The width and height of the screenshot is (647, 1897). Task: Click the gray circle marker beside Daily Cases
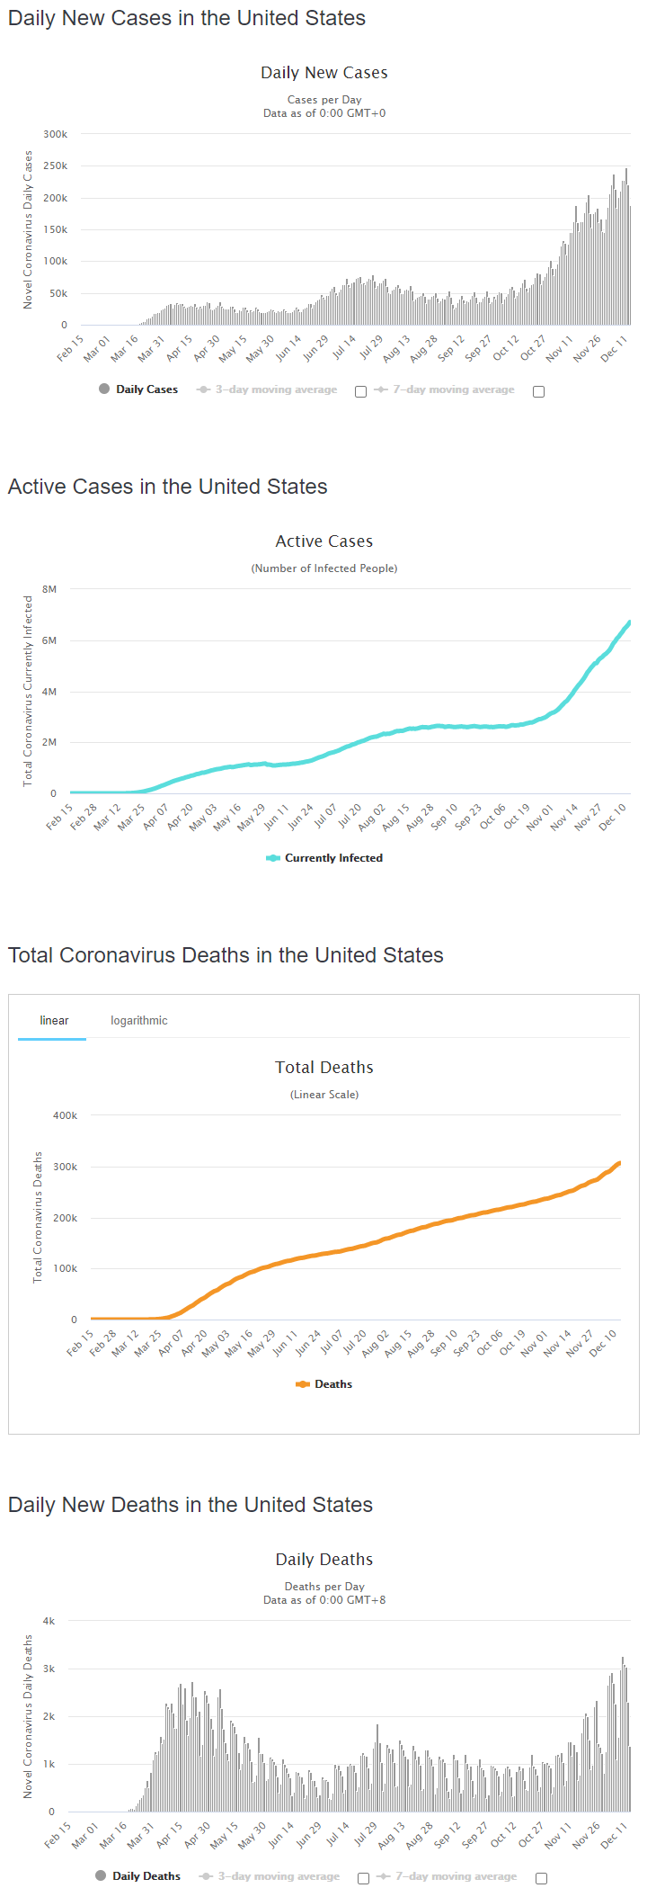click(x=104, y=389)
